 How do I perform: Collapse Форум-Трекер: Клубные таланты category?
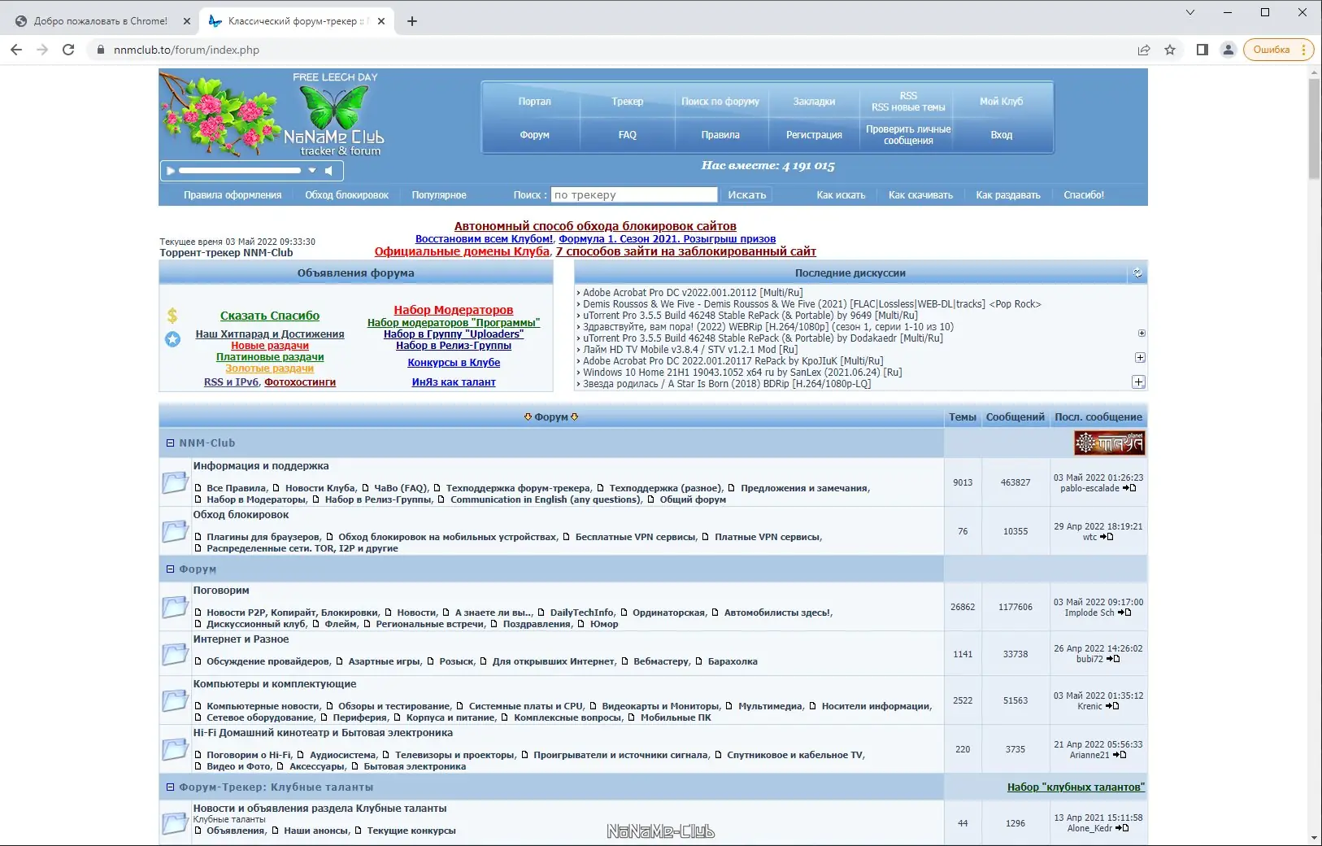170,787
